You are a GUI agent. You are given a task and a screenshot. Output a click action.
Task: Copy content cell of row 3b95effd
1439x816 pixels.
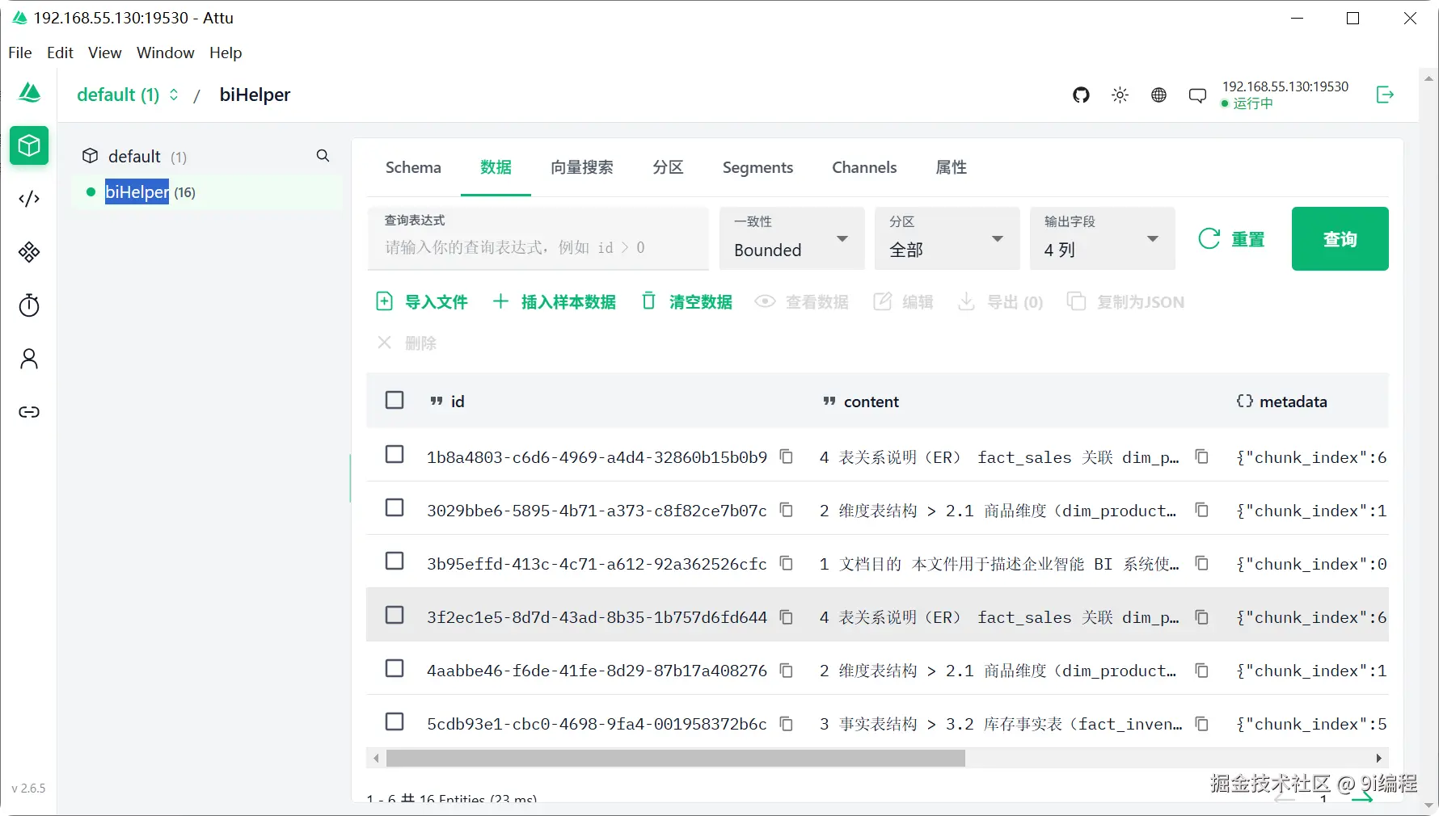[x=1202, y=563]
